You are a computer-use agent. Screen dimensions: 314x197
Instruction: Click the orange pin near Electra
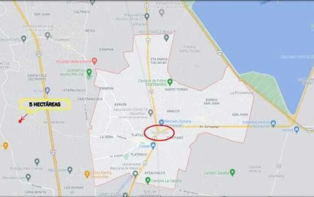pos(87,174)
